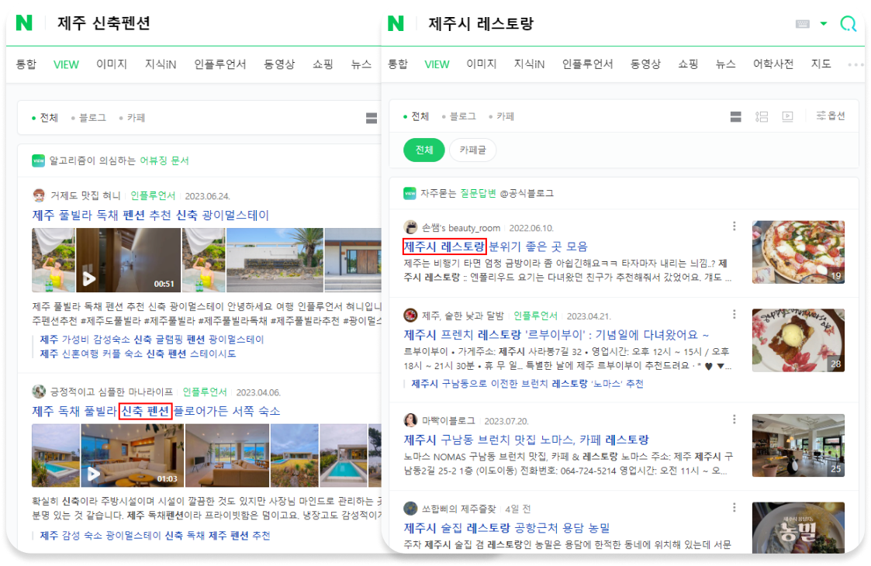This screenshot has height=566, width=871.
Task: Click the Naver logo beside 제주시 레스토랑
Action: click(396, 23)
